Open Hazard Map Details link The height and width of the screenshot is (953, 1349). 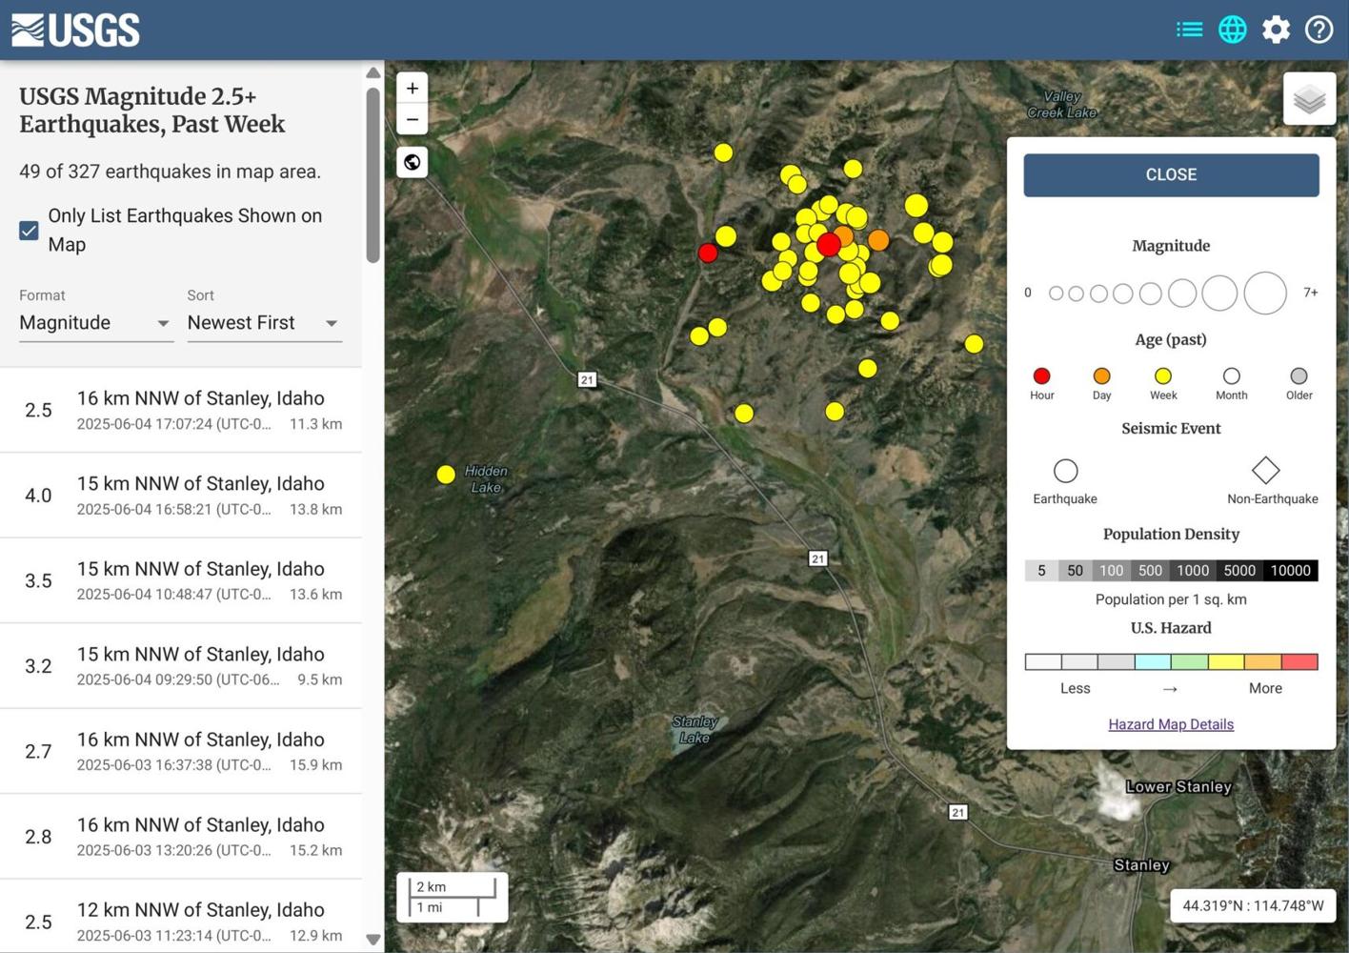(1170, 724)
